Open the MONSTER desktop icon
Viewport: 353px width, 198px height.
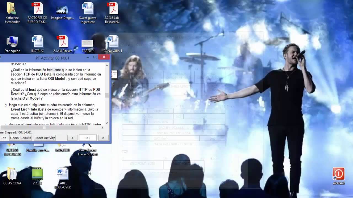click(63, 148)
